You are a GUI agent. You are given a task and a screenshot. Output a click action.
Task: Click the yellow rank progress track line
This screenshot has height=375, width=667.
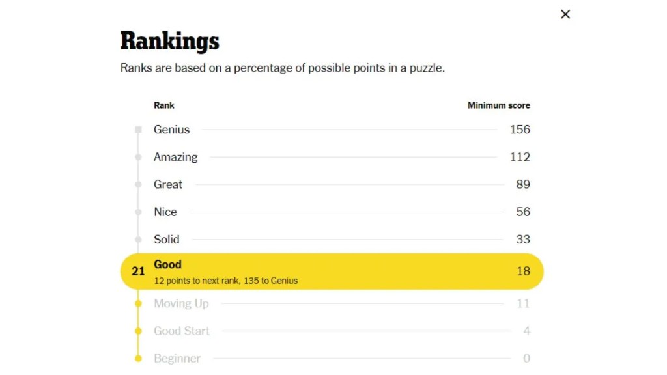[x=138, y=317]
